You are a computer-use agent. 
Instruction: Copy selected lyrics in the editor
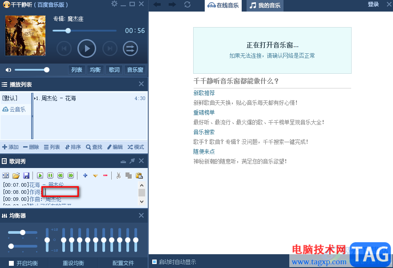click(129, 176)
